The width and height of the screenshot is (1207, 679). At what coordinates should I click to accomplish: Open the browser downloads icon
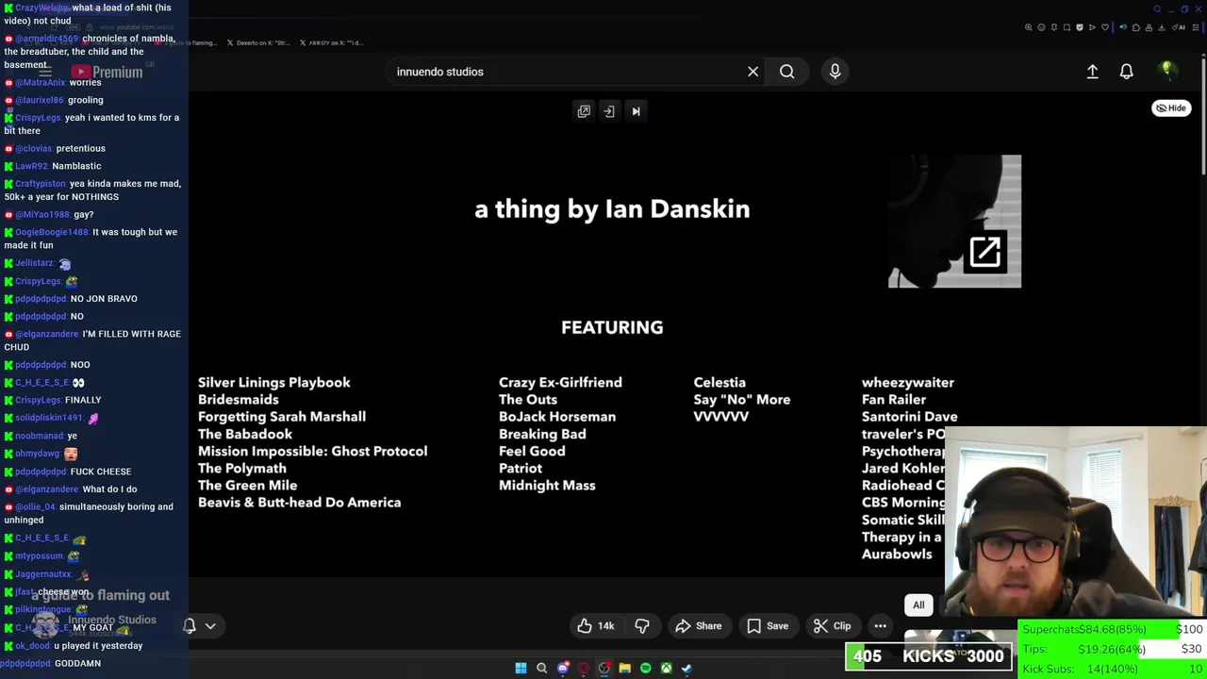pos(1162,27)
